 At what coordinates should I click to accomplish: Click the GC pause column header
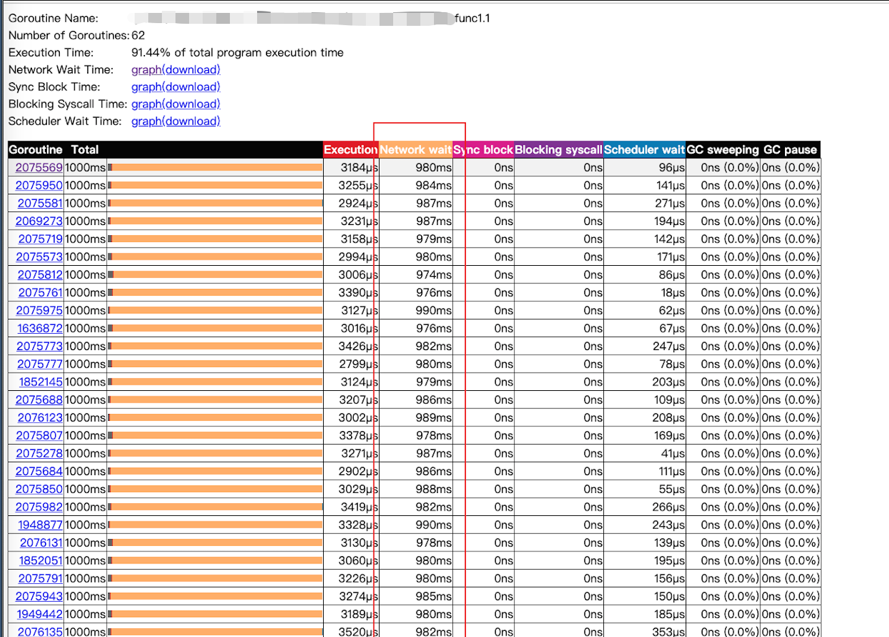790,150
